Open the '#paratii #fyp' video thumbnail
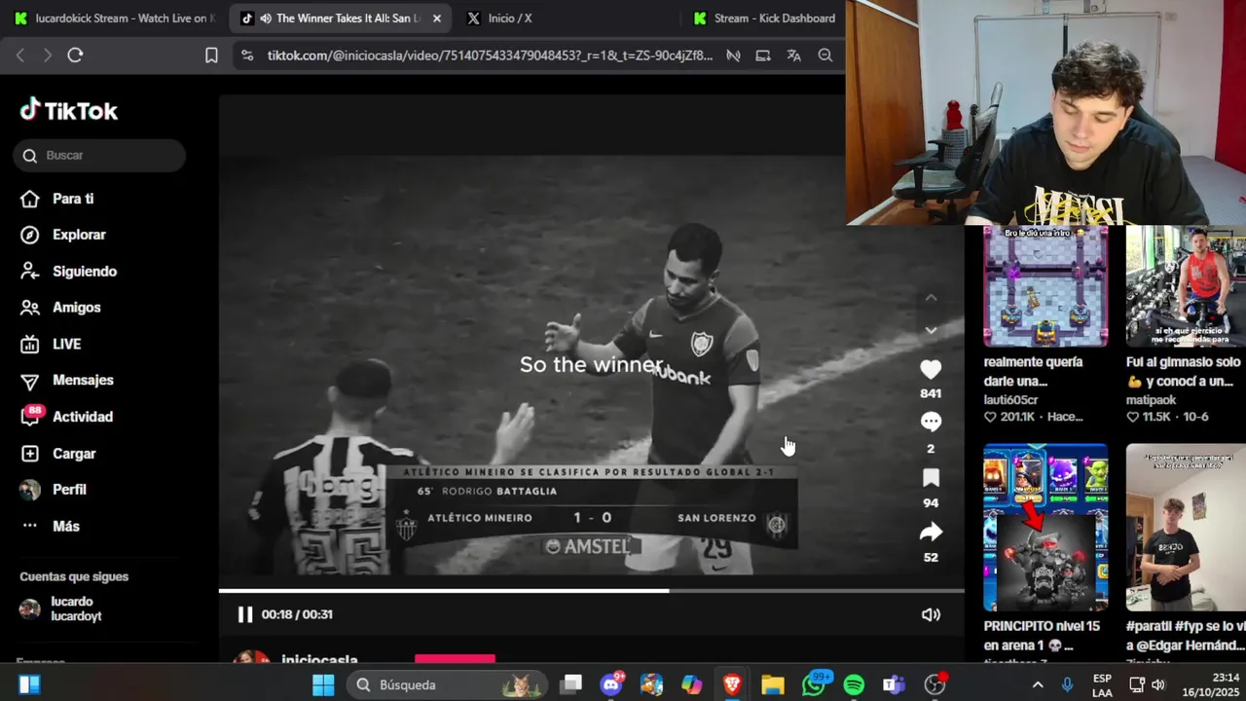 click(1186, 528)
